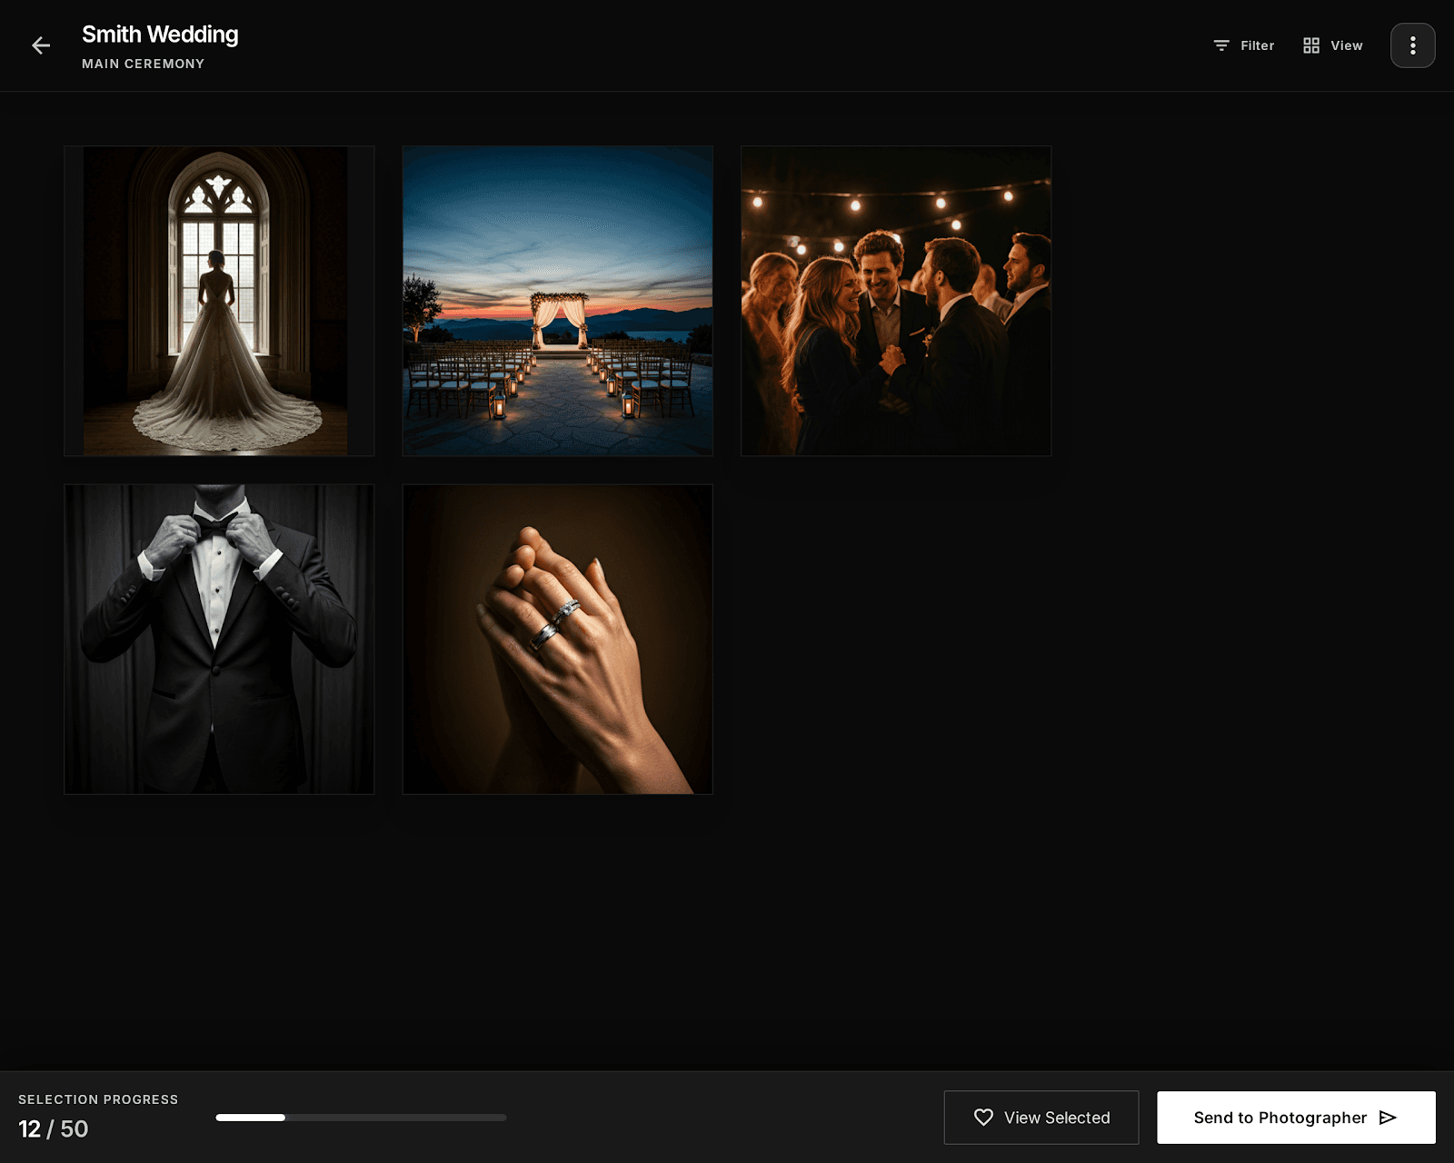Open the guests under string lights photo
This screenshot has width=1454, height=1163.
(x=895, y=301)
